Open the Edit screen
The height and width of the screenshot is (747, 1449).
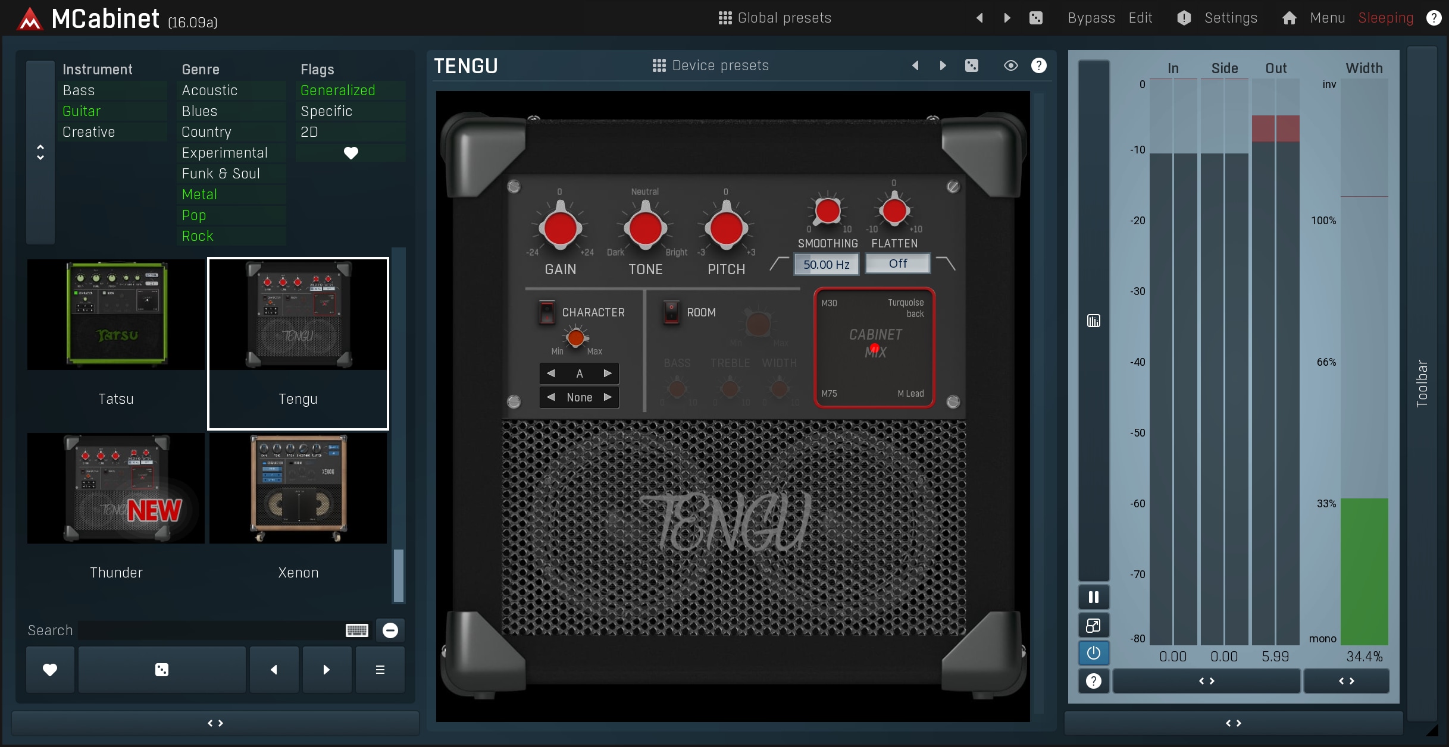point(1141,18)
